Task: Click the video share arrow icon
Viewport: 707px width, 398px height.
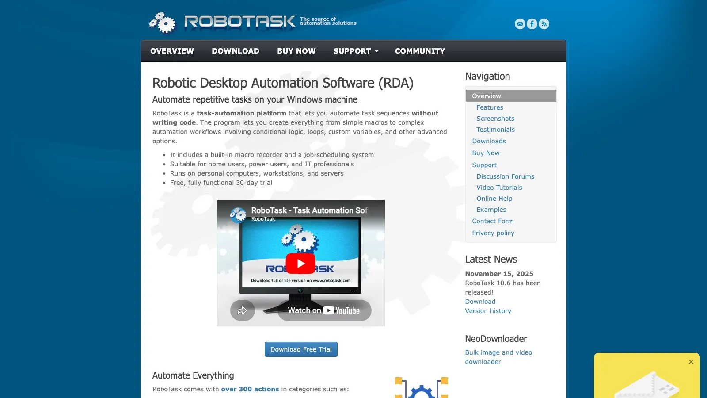Action: (x=243, y=310)
